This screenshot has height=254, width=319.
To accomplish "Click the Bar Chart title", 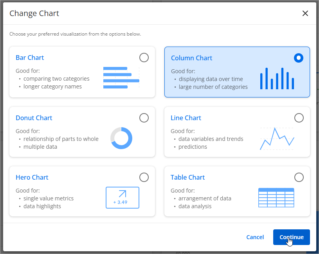I will tap(30, 58).
